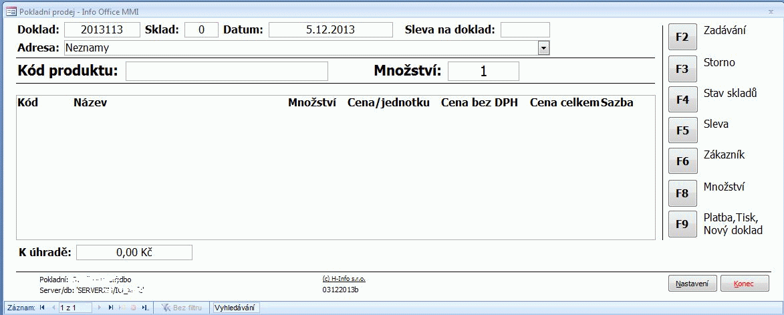Image resolution: width=784 pixels, height=315 pixels.
Task: Apply discount with F5 Sleva button
Action: tap(682, 130)
